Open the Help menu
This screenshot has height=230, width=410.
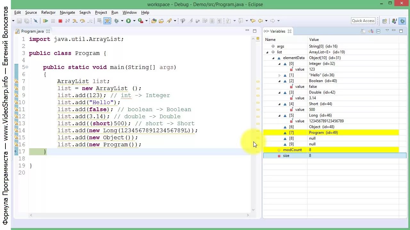[145, 12]
